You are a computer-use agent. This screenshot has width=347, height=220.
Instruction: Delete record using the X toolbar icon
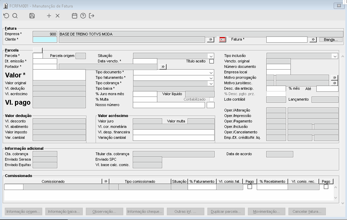tap(58, 16)
